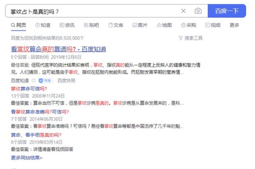The height and width of the screenshot is (169, 255).
Task: Open the 地图 map tab
Action: coord(164,25)
